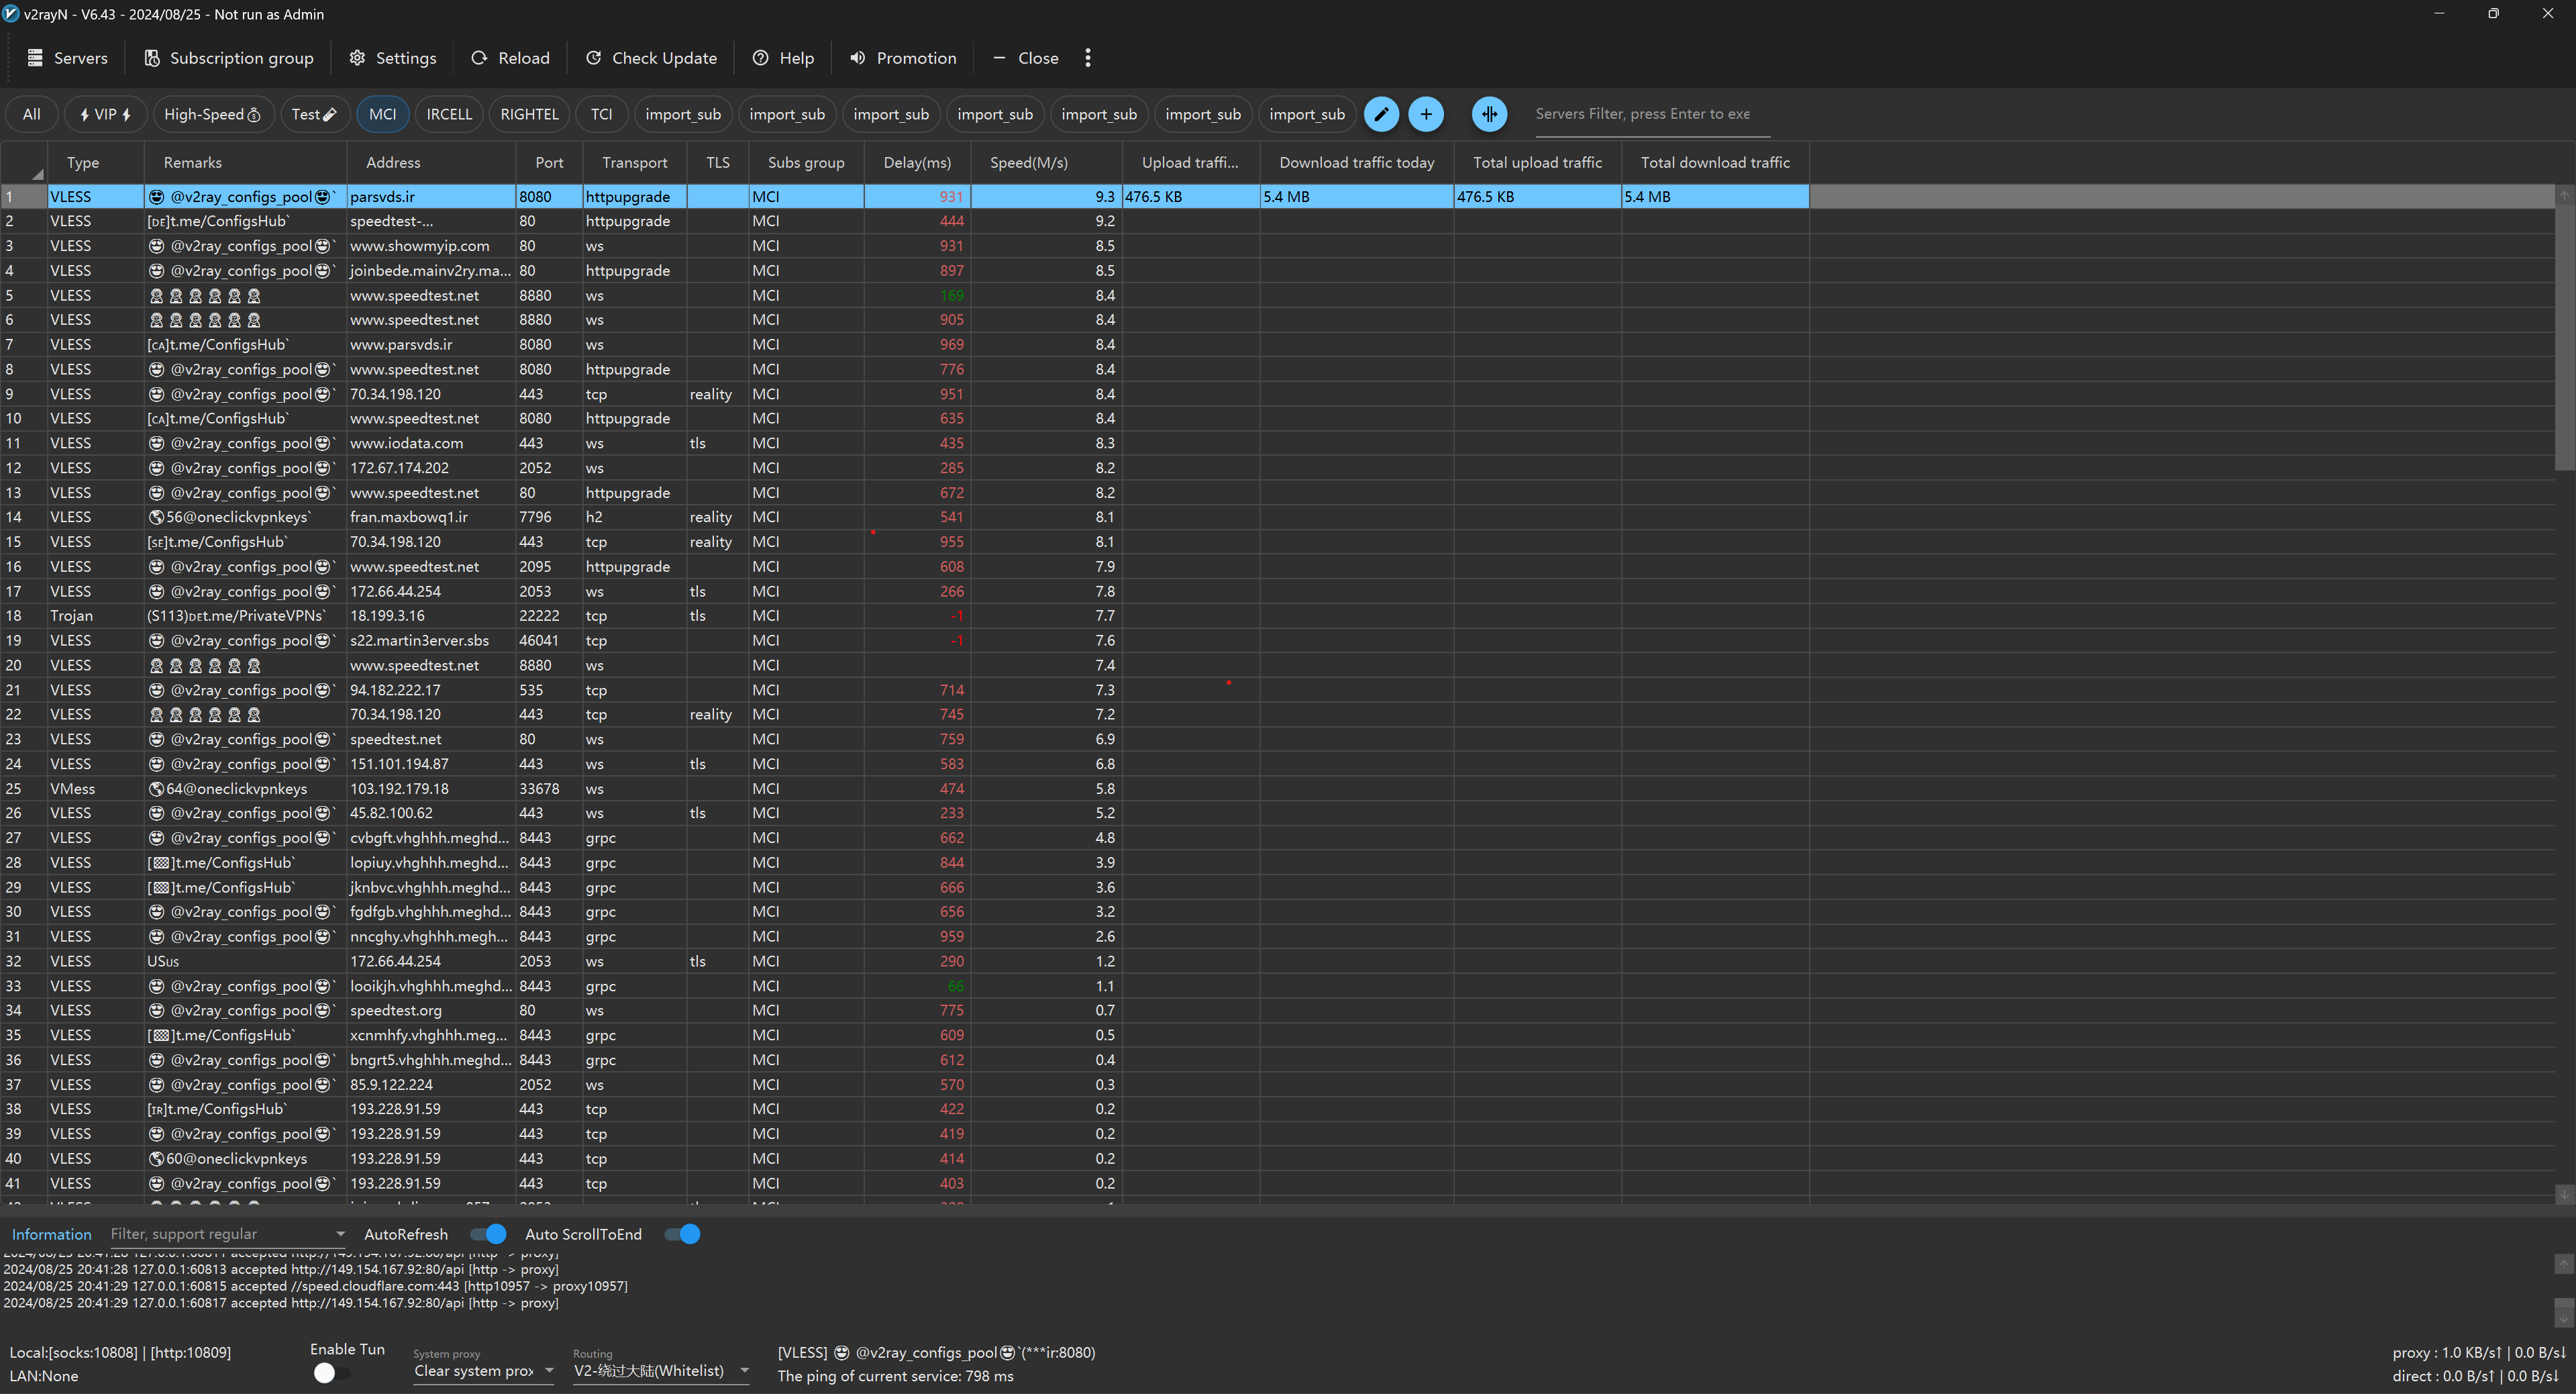Sort by the TLS column header
The height and width of the screenshot is (1394, 2576).
[x=717, y=162]
